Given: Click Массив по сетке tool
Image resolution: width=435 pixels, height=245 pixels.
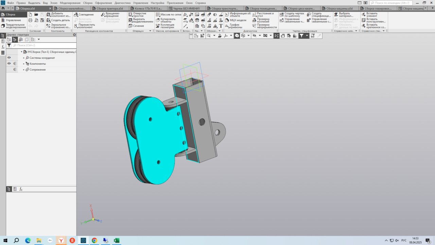Looking at the screenshot, I should tap(169, 15).
